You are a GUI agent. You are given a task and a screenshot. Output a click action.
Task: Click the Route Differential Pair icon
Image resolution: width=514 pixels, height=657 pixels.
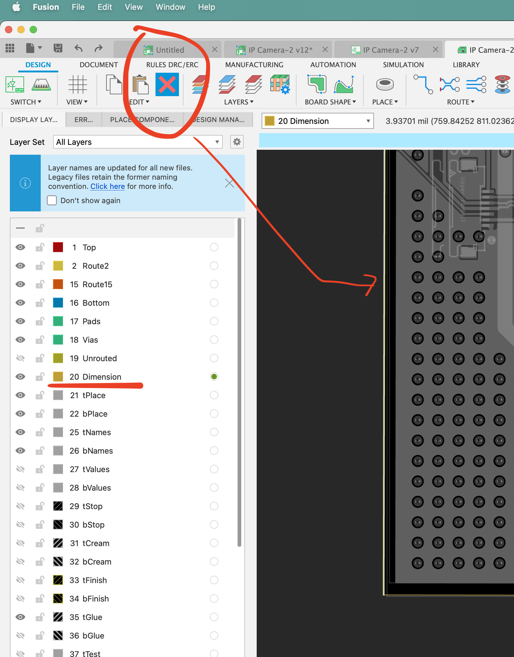450,84
